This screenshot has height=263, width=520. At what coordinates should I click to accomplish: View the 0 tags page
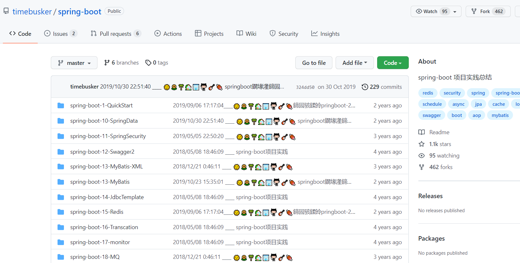point(157,63)
